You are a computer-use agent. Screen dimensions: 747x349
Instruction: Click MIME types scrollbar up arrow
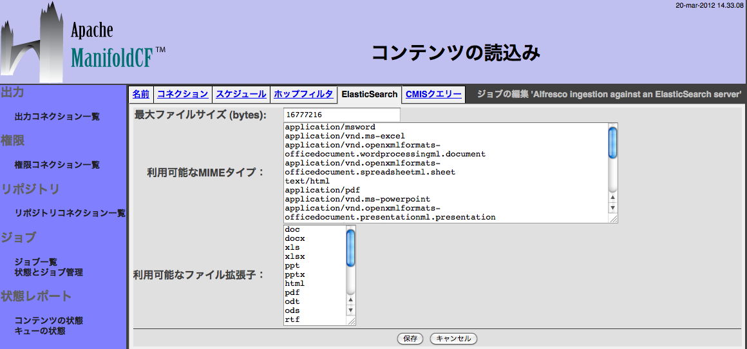(x=612, y=198)
